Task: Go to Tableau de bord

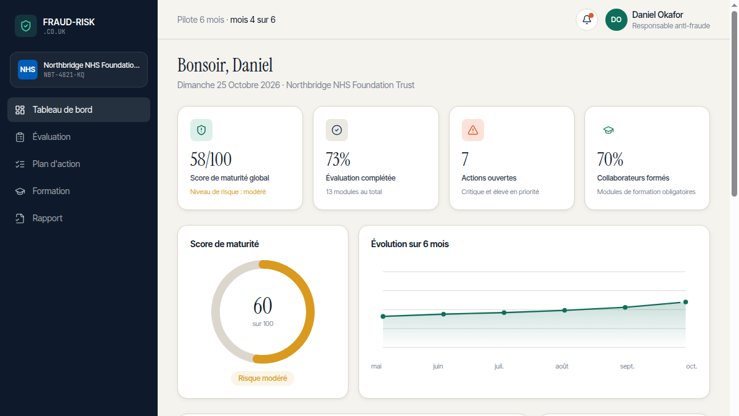Action: pyautogui.click(x=79, y=110)
